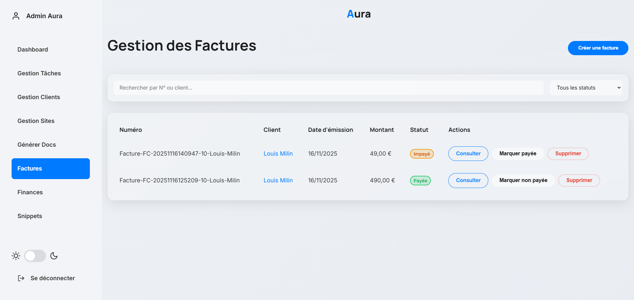Mark the unpaid invoice as payée
634x300 pixels.
pyautogui.click(x=517, y=154)
